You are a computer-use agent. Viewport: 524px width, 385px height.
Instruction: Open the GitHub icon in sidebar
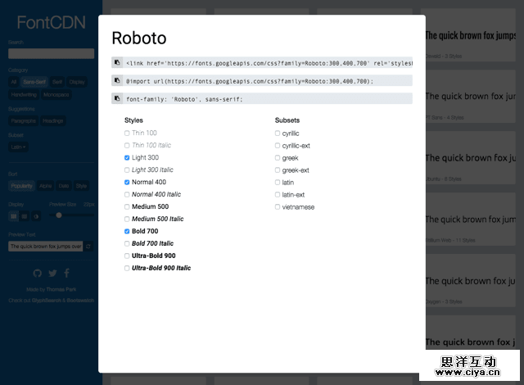tap(38, 274)
